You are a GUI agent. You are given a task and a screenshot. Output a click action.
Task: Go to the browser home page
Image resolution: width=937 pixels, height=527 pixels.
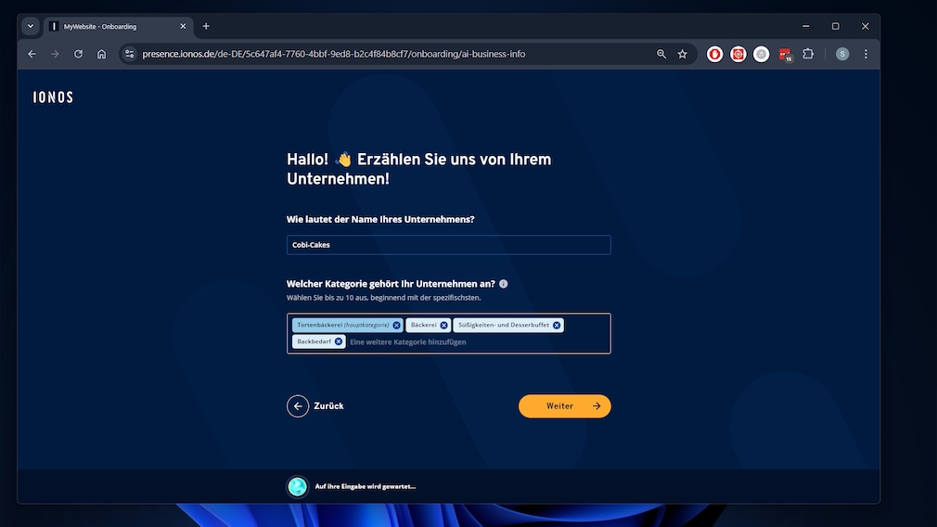102,54
